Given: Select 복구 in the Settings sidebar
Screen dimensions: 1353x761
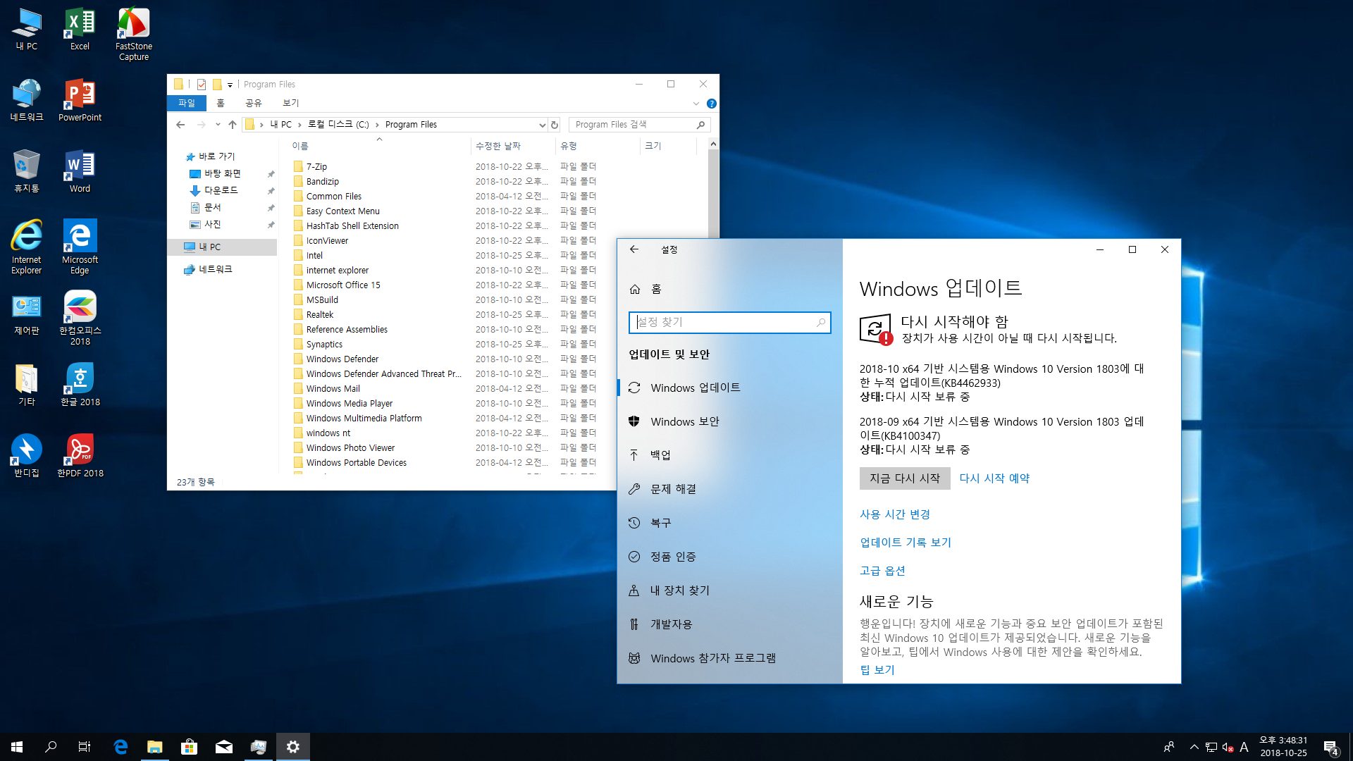Looking at the screenshot, I should coord(729,523).
